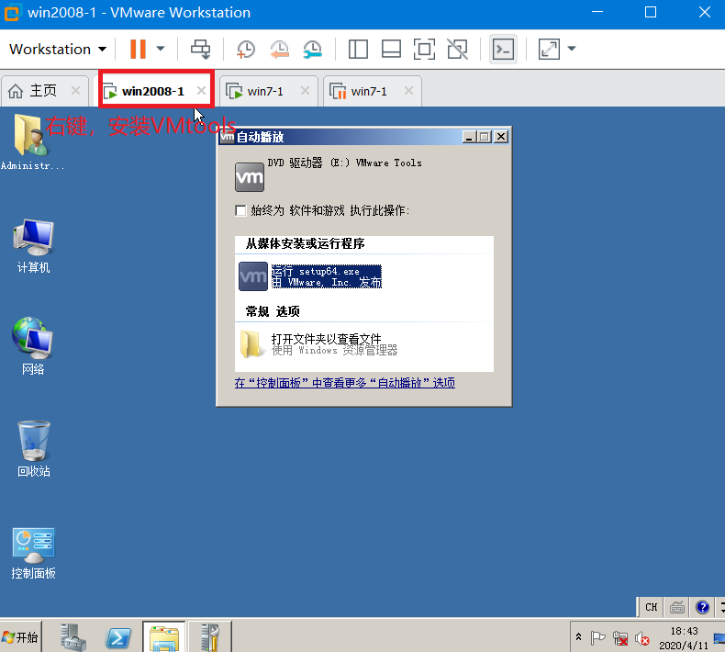Viewport: 725px width, 652px height.
Task: Close the running win7-1 tab
Action: 305,91
